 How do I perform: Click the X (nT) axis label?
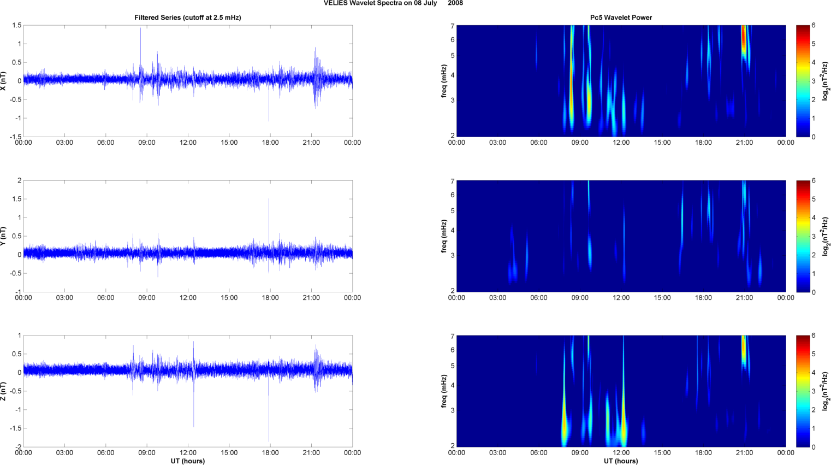3,81
